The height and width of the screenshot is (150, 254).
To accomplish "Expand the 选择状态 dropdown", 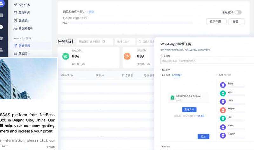I will pos(125,42).
